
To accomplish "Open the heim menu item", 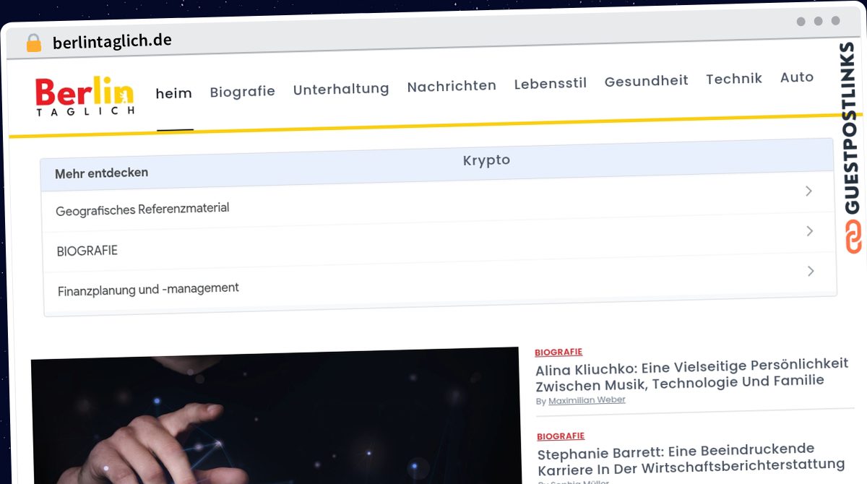I will 174,93.
